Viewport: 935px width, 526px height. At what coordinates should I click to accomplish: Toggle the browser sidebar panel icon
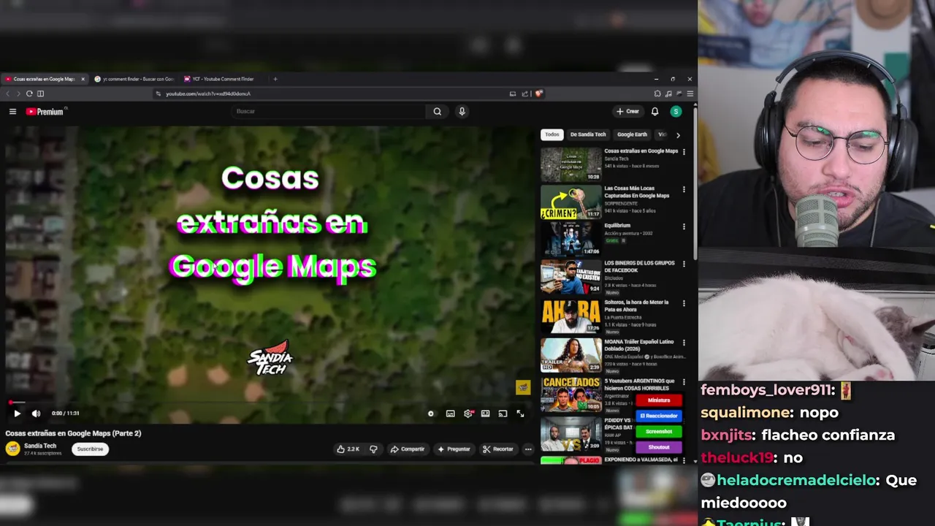tap(40, 94)
